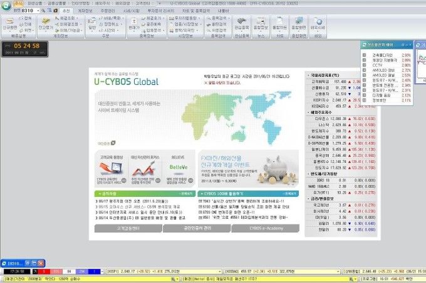Click the CYBOS e-Academy button
Screen dimensions: 426x283
[x=266, y=228]
